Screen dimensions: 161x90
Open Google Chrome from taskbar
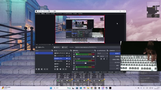coord(92,88)
